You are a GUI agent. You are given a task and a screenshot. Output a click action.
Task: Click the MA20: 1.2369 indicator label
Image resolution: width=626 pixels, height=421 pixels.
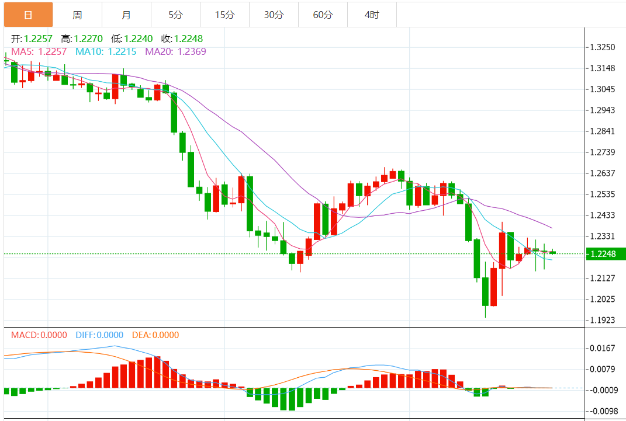point(176,51)
